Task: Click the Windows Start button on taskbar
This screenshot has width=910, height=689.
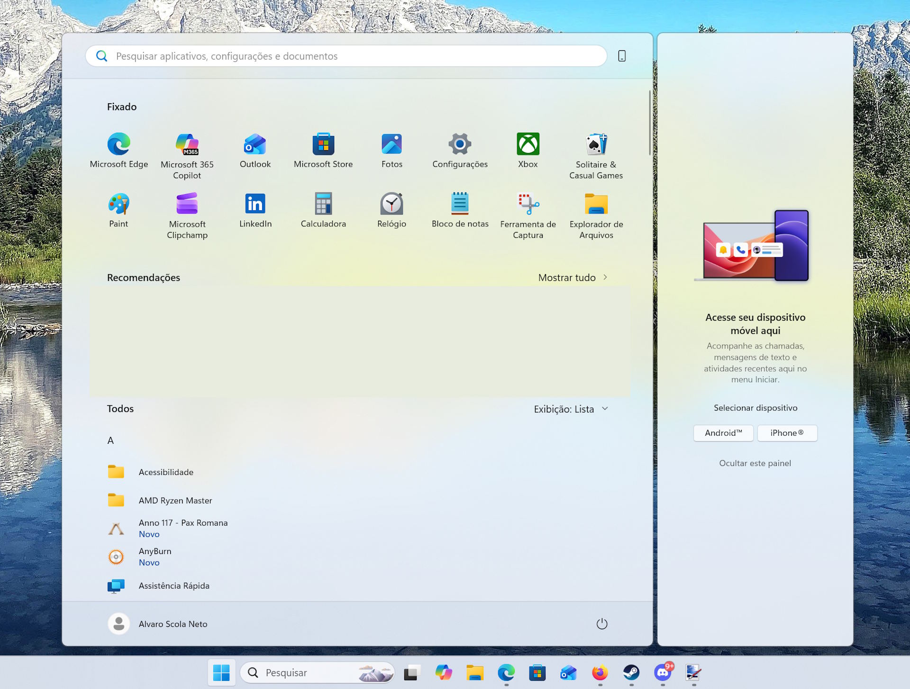Action: tap(221, 672)
